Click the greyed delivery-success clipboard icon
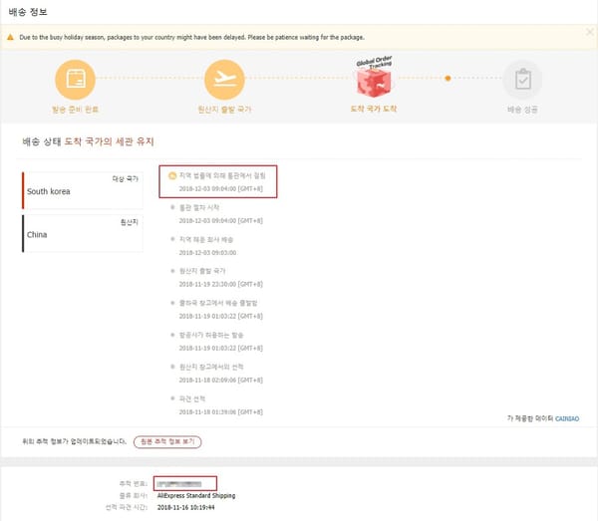This screenshot has height=521, width=598. pos(522,80)
